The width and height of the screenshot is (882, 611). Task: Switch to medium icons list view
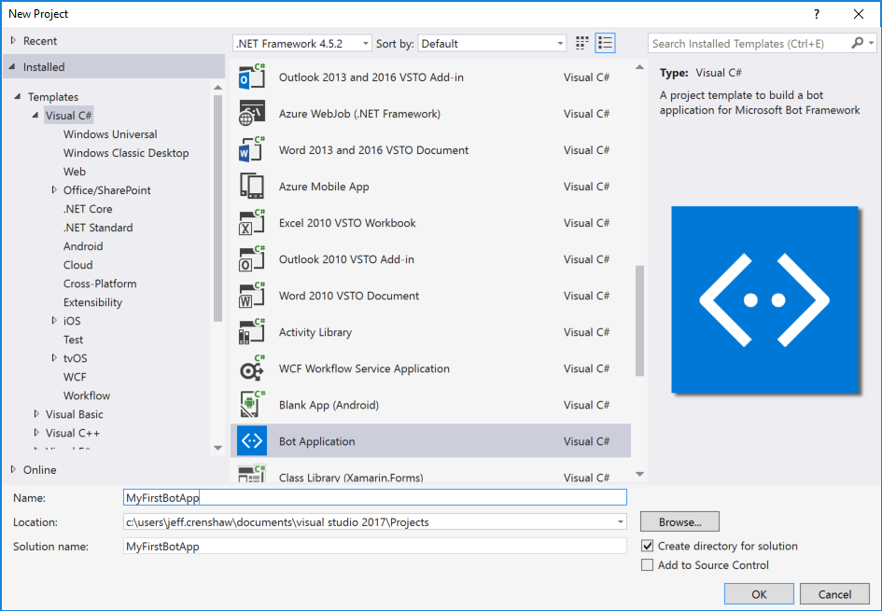coord(605,43)
